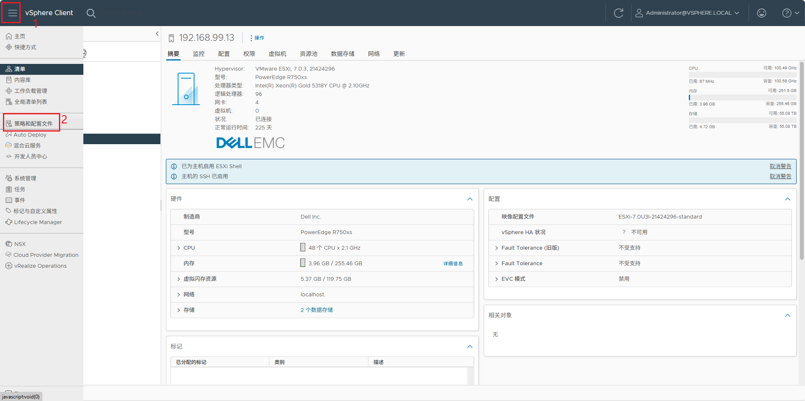805x401 pixels.
Task: Open Auto Deploy in the sidebar
Action: 26,135
